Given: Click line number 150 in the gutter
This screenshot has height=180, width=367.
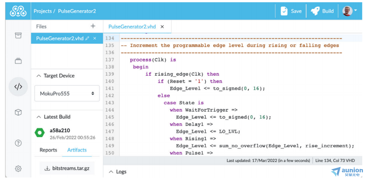Looking at the screenshot, I should pos(110,153).
